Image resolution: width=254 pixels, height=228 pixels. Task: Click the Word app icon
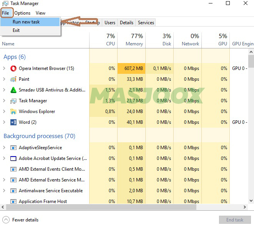point(13,122)
